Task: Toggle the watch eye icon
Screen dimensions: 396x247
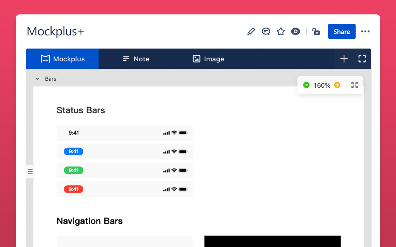Action: coord(295,32)
